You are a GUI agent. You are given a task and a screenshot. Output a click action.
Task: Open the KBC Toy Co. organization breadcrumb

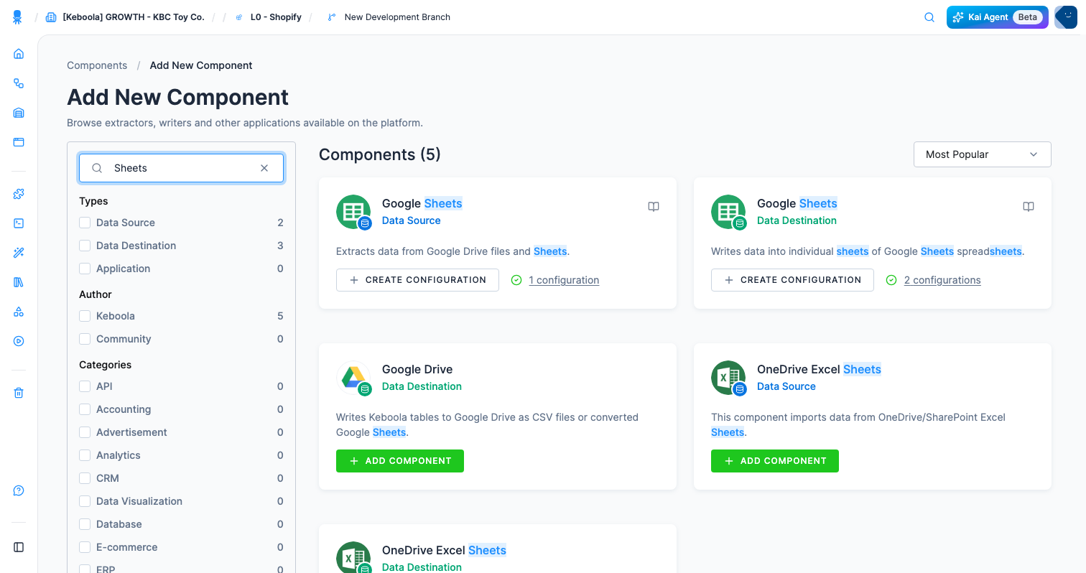coord(134,17)
